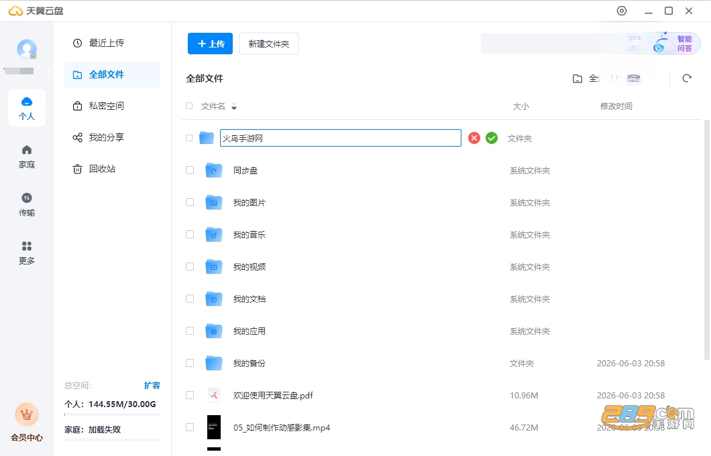Click the new folder's blue folder icon
711x456 pixels.
207,138
